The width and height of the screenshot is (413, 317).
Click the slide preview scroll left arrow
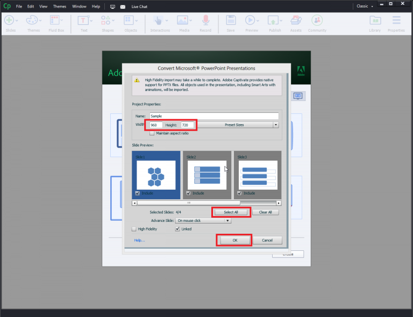[x=134, y=203]
